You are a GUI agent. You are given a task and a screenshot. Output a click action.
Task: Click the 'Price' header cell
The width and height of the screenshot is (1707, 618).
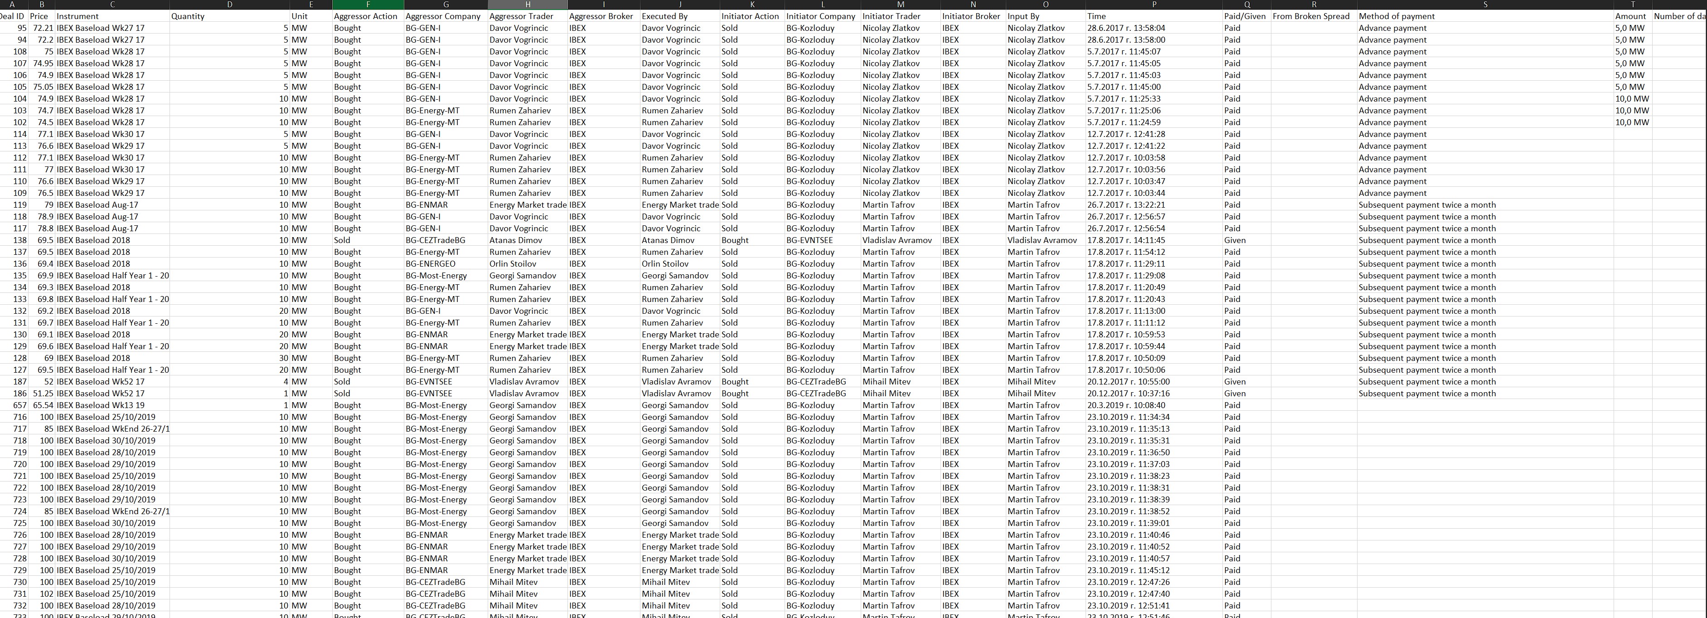coord(42,16)
